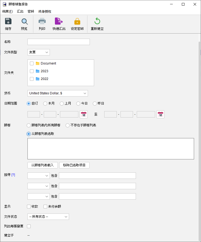The image size is (201, 242).
Task: Click the 名称 name input field
Action: click(x=58, y=42)
